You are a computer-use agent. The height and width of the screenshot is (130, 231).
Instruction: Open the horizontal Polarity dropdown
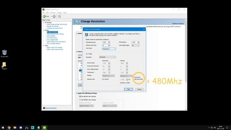point(108,76)
